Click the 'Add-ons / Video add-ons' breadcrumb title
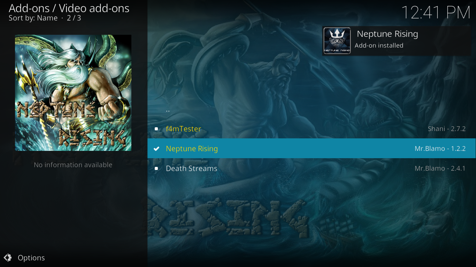 (69, 8)
